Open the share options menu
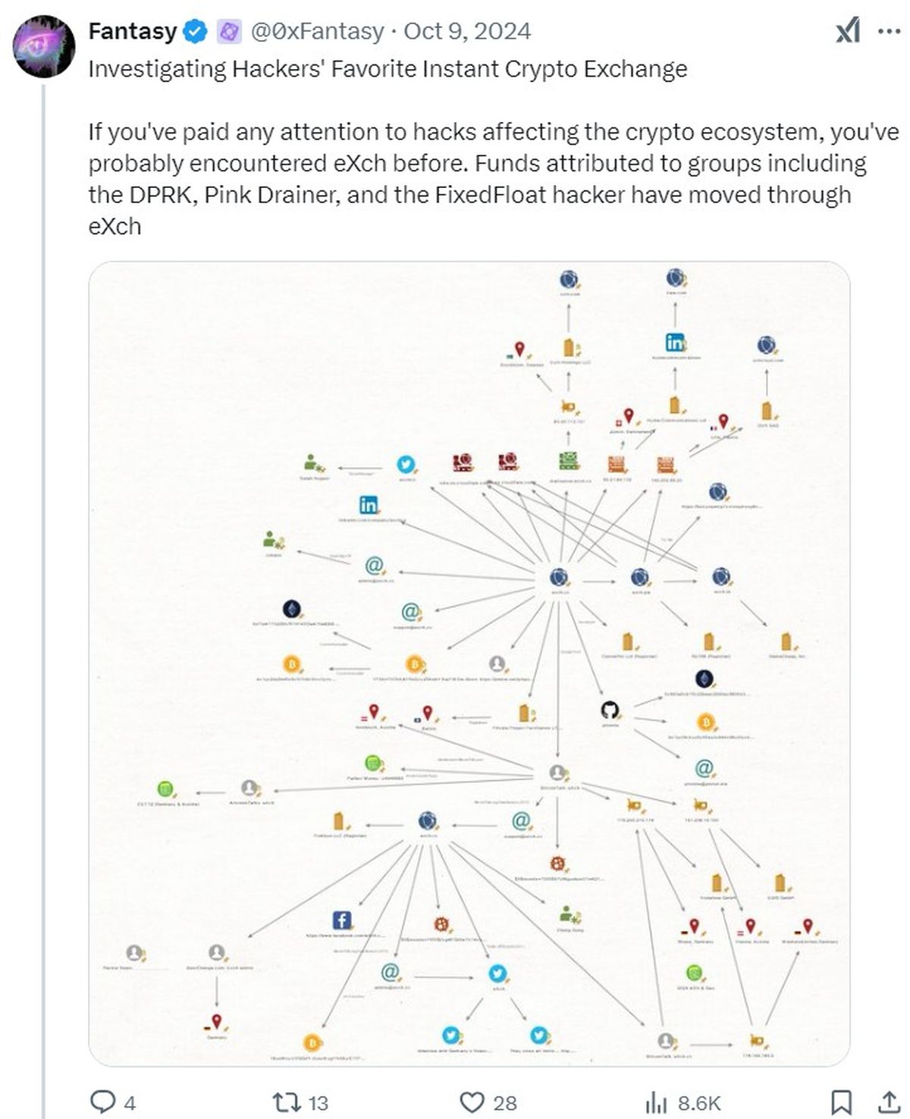The image size is (910, 1119). (889, 1102)
